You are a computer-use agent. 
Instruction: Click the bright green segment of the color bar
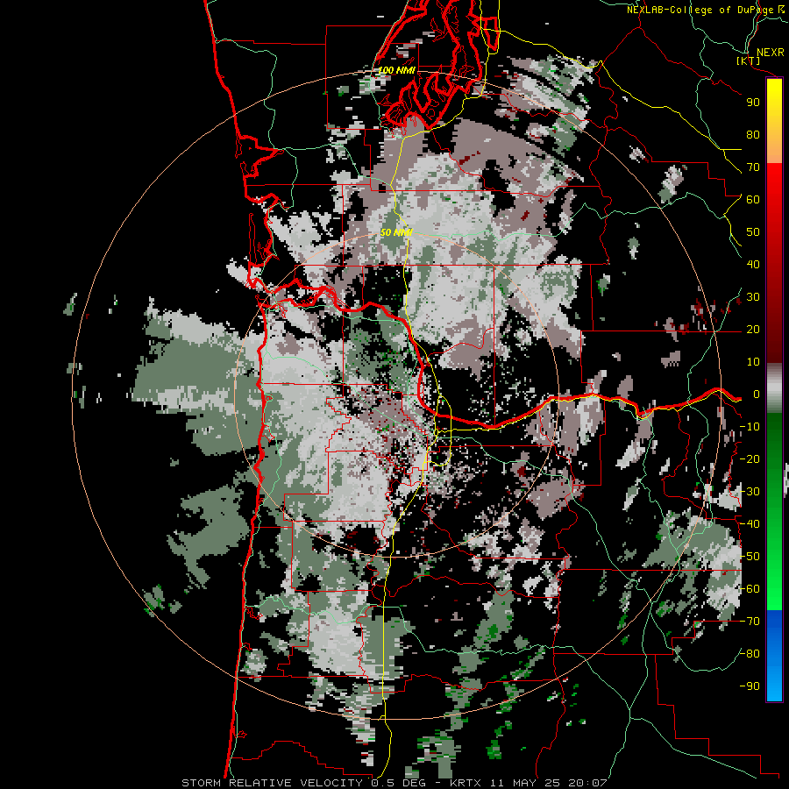(774, 579)
